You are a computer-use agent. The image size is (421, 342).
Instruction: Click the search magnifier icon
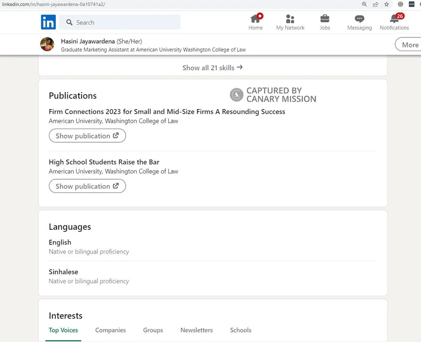tap(69, 22)
